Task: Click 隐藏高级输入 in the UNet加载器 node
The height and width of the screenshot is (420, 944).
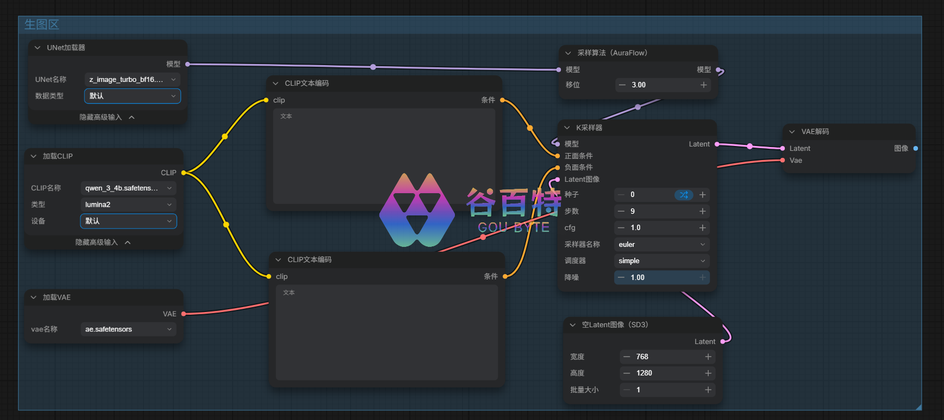Action: click(107, 117)
